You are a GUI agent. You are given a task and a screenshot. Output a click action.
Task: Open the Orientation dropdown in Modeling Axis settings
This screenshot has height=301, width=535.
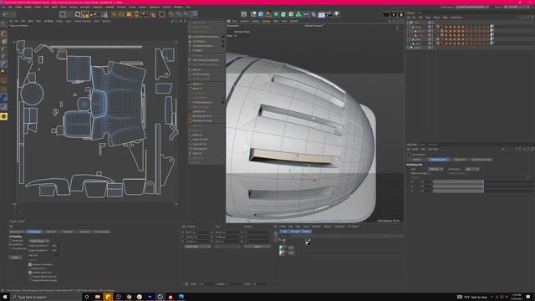pyautogui.click(x=472, y=169)
